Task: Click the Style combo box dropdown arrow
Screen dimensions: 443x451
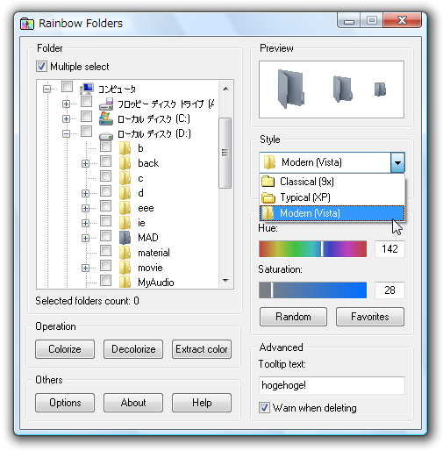Action: coord(397,162)
